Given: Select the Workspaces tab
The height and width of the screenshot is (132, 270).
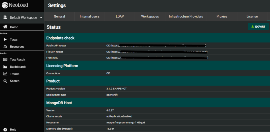Looking at the screenshot, I should click(150, 17).
